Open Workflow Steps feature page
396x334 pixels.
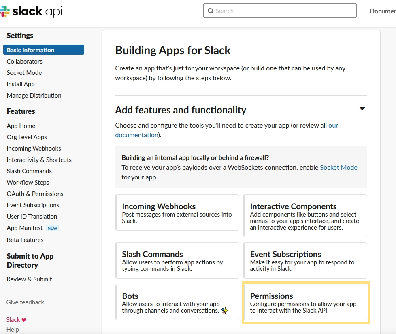tap(28, 183)
